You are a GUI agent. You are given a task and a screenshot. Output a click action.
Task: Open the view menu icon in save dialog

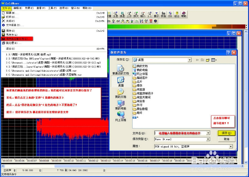214,60
